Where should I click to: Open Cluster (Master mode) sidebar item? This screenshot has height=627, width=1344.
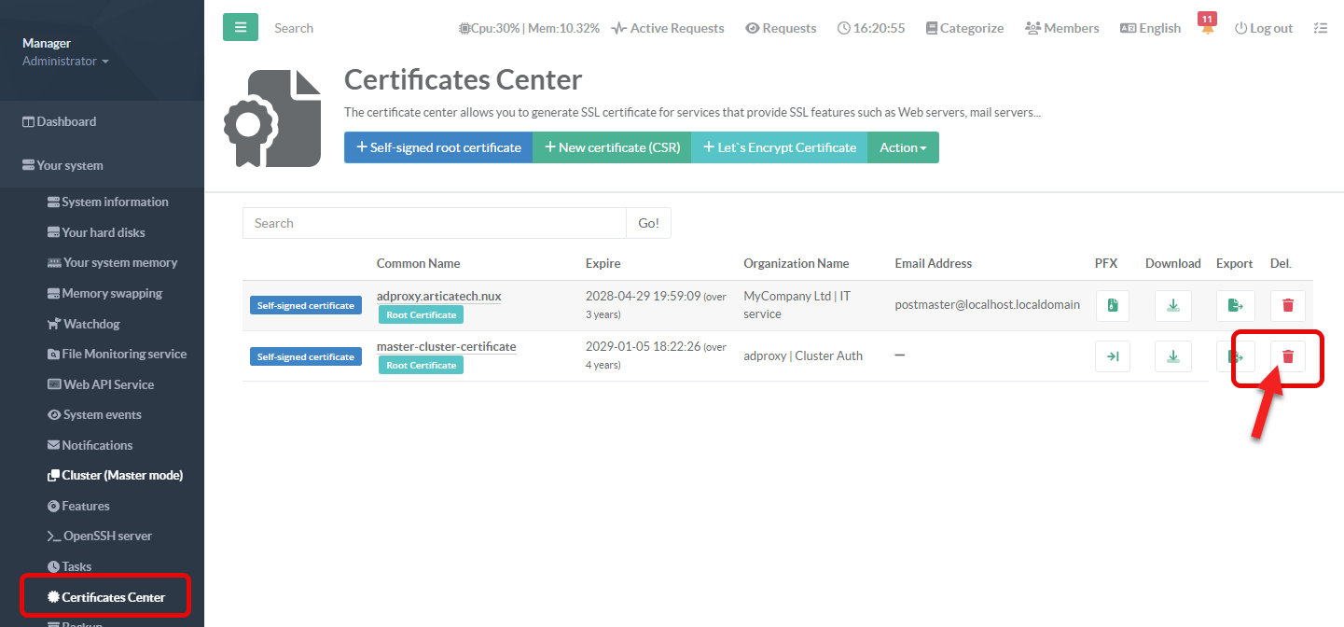click(121, 475)
